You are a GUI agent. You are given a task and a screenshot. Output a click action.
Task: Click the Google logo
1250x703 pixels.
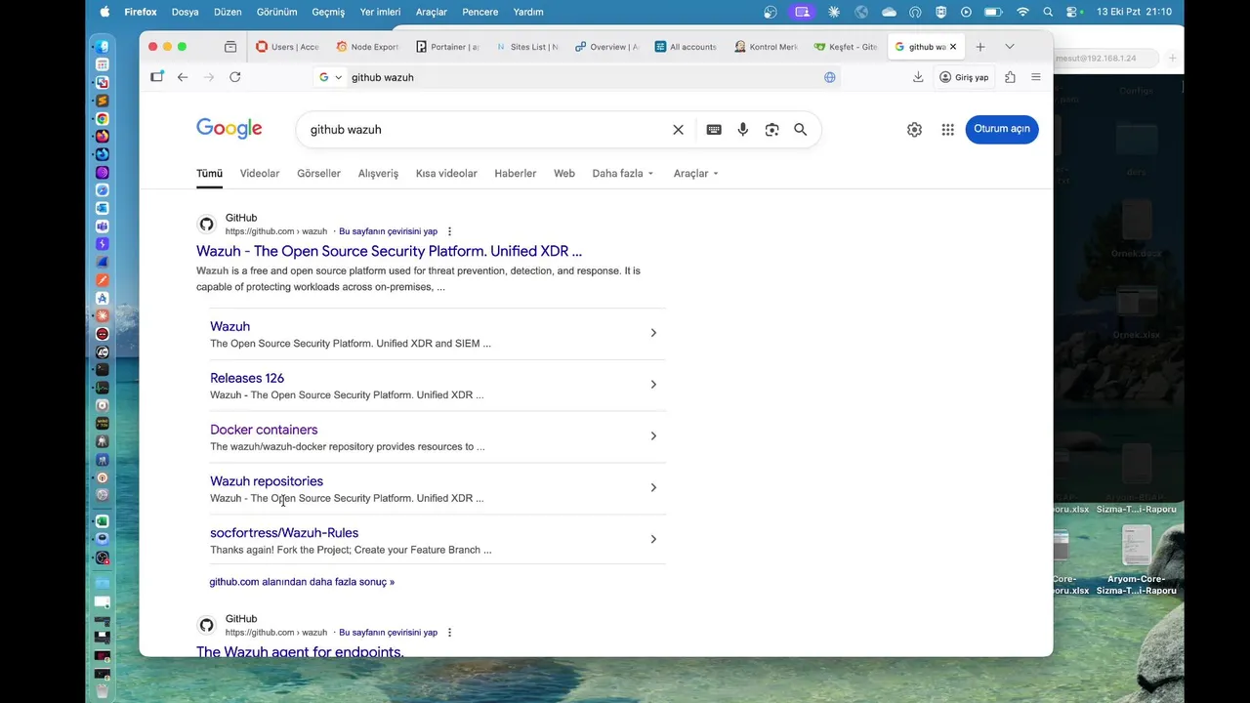[x=229, y=129]
